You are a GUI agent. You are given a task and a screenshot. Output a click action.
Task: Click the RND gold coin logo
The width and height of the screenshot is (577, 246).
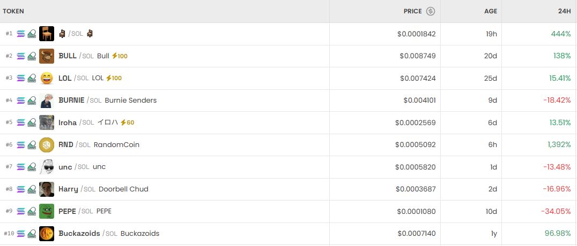tap(47, 144)
